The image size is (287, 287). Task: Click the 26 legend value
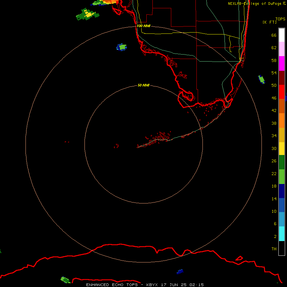[x=274, y=161]
